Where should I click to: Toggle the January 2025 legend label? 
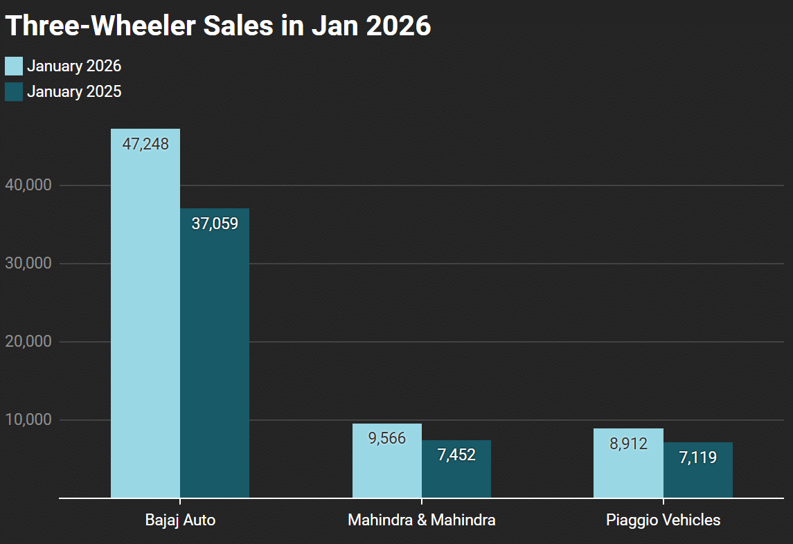(x=74, y=92)
